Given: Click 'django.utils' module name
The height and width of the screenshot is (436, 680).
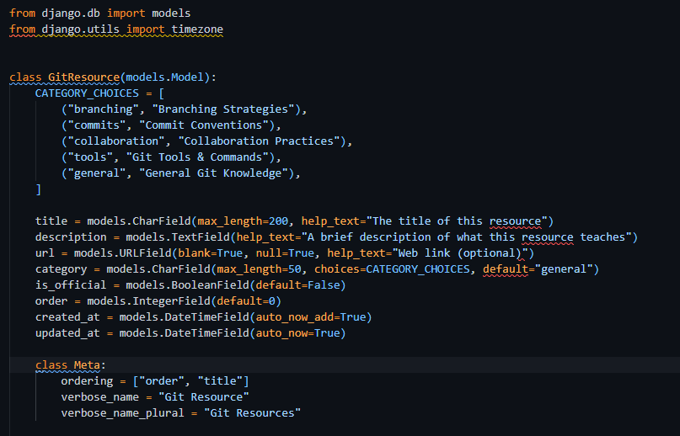Looking at the screenshot, I should pos(80,29).
